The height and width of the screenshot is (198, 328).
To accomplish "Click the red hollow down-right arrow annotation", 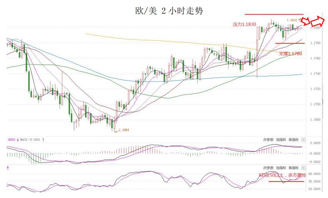I will [306, 22].
